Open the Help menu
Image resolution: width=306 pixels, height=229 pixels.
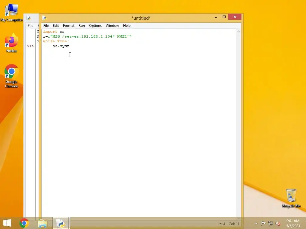tap(127, 26)
